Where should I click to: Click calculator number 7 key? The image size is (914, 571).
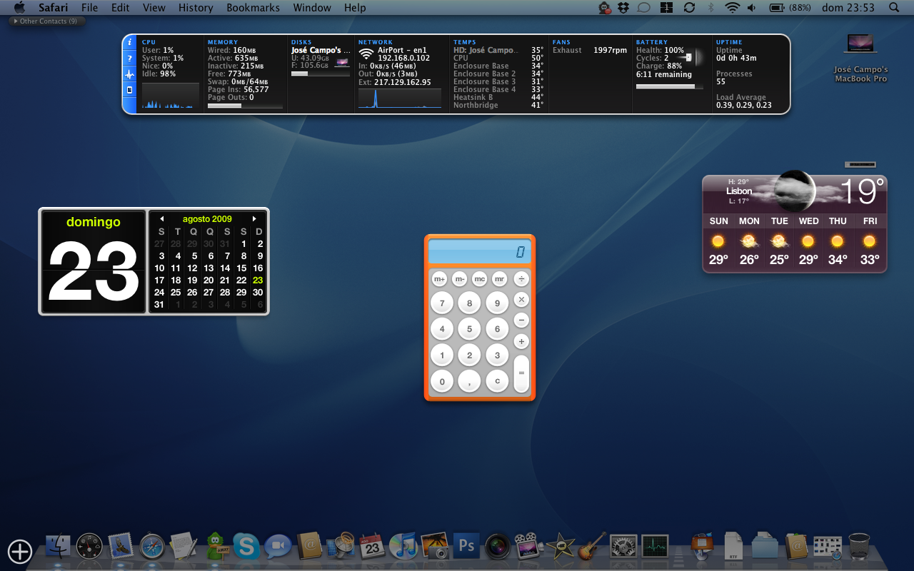pos(442,303)
